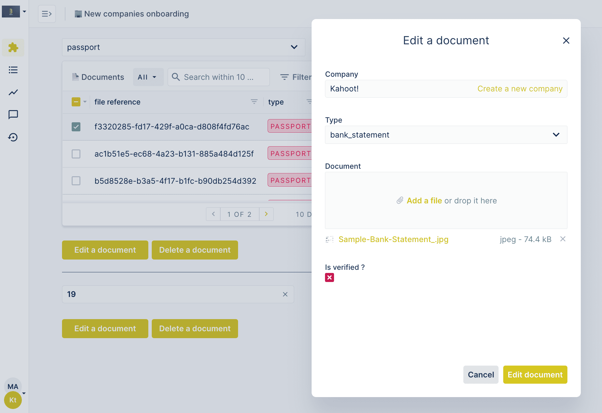Open the passport dropdown
Viewport: 602px width, 413px height.
184,47
